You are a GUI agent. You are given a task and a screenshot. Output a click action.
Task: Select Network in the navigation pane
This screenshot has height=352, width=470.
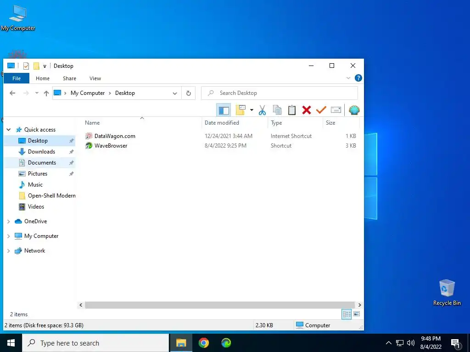point(34,251)
